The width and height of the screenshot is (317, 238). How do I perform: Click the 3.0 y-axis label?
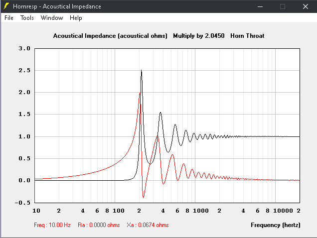(x=24, y=48)
